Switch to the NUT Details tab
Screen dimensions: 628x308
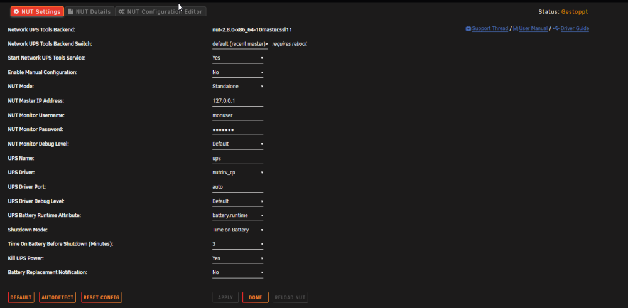(x=89, y=11)
